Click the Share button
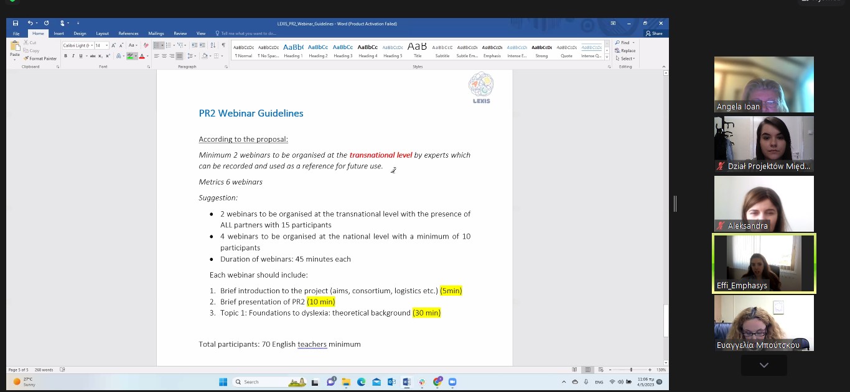The width and height of the screenshot is (850, 392). 654,34
